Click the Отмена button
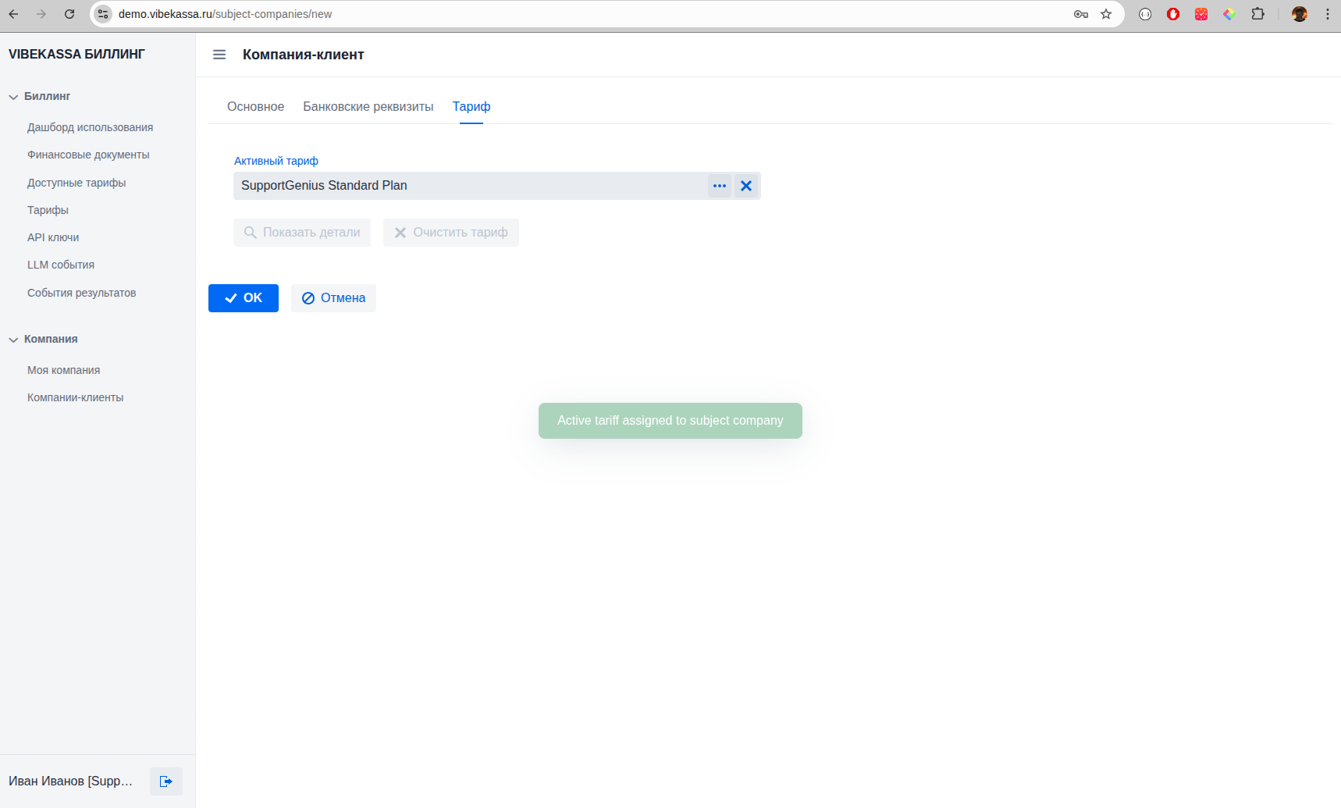 pos(333,298)
